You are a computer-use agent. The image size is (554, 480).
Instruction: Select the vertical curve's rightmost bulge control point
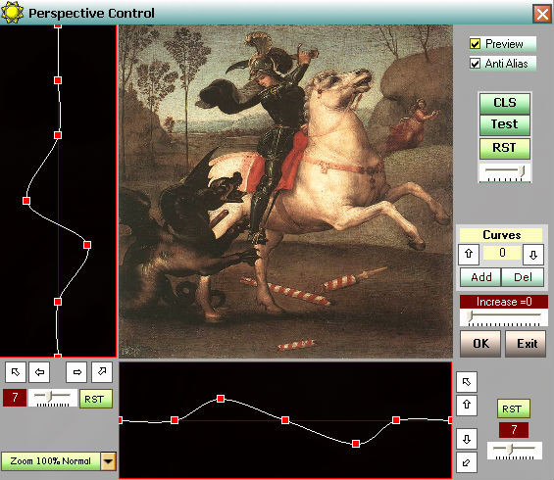pyautogui.click(x=87, y=245)
